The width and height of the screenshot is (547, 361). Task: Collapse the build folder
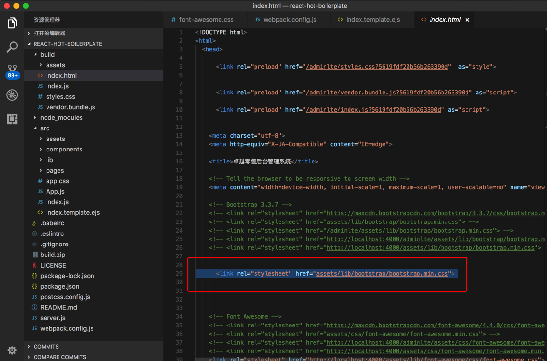pos(47,54)
